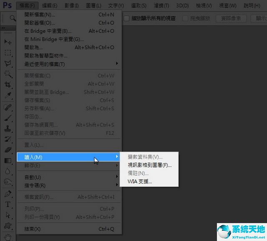Select the Path Selection tool
The width and height of the screenshot is (267, 241).
coord(8,215)
